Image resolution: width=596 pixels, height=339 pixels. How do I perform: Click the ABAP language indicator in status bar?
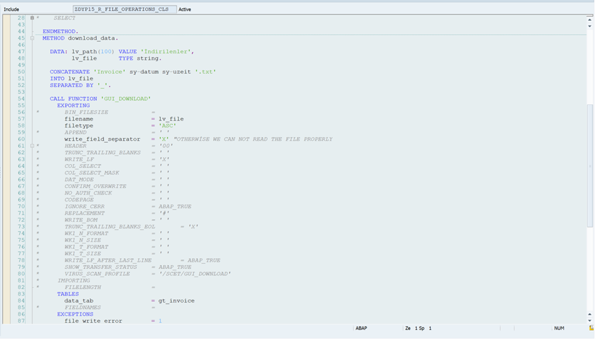pyautogui.click(x=361, y=328)
